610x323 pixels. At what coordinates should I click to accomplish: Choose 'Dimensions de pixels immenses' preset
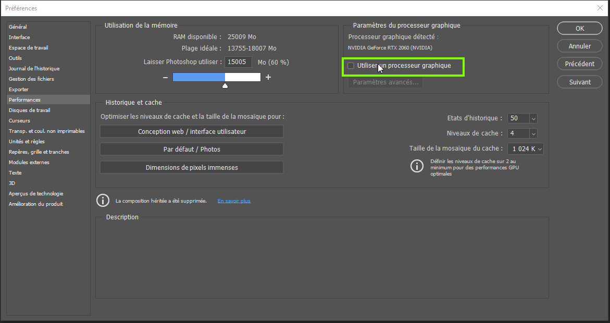[x=191, y=167]
